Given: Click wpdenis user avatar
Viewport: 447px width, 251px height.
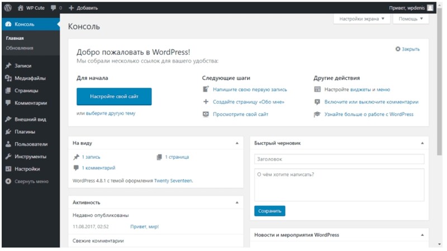Looking at the screenshot, I should pos(430,8).
